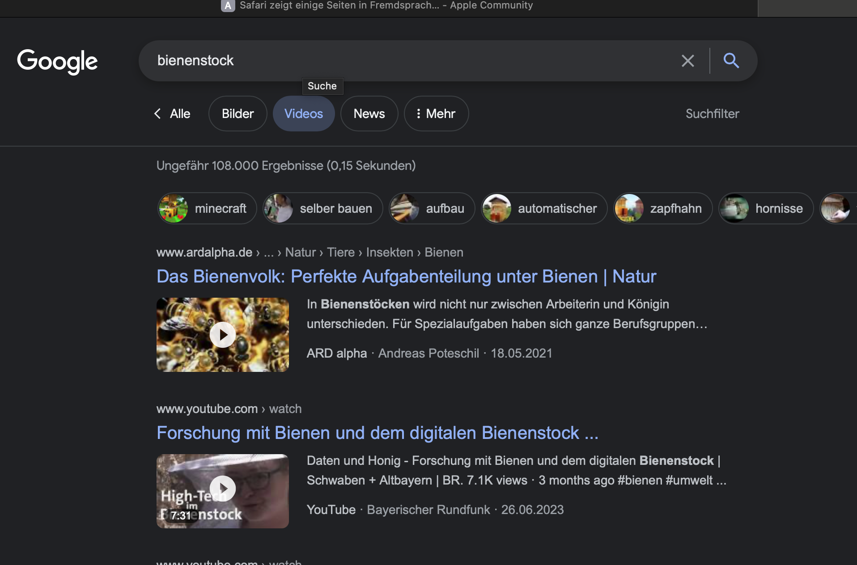Click the selber bauen chip thumbnail icon

pyautogui.click(x=278, y=208)
